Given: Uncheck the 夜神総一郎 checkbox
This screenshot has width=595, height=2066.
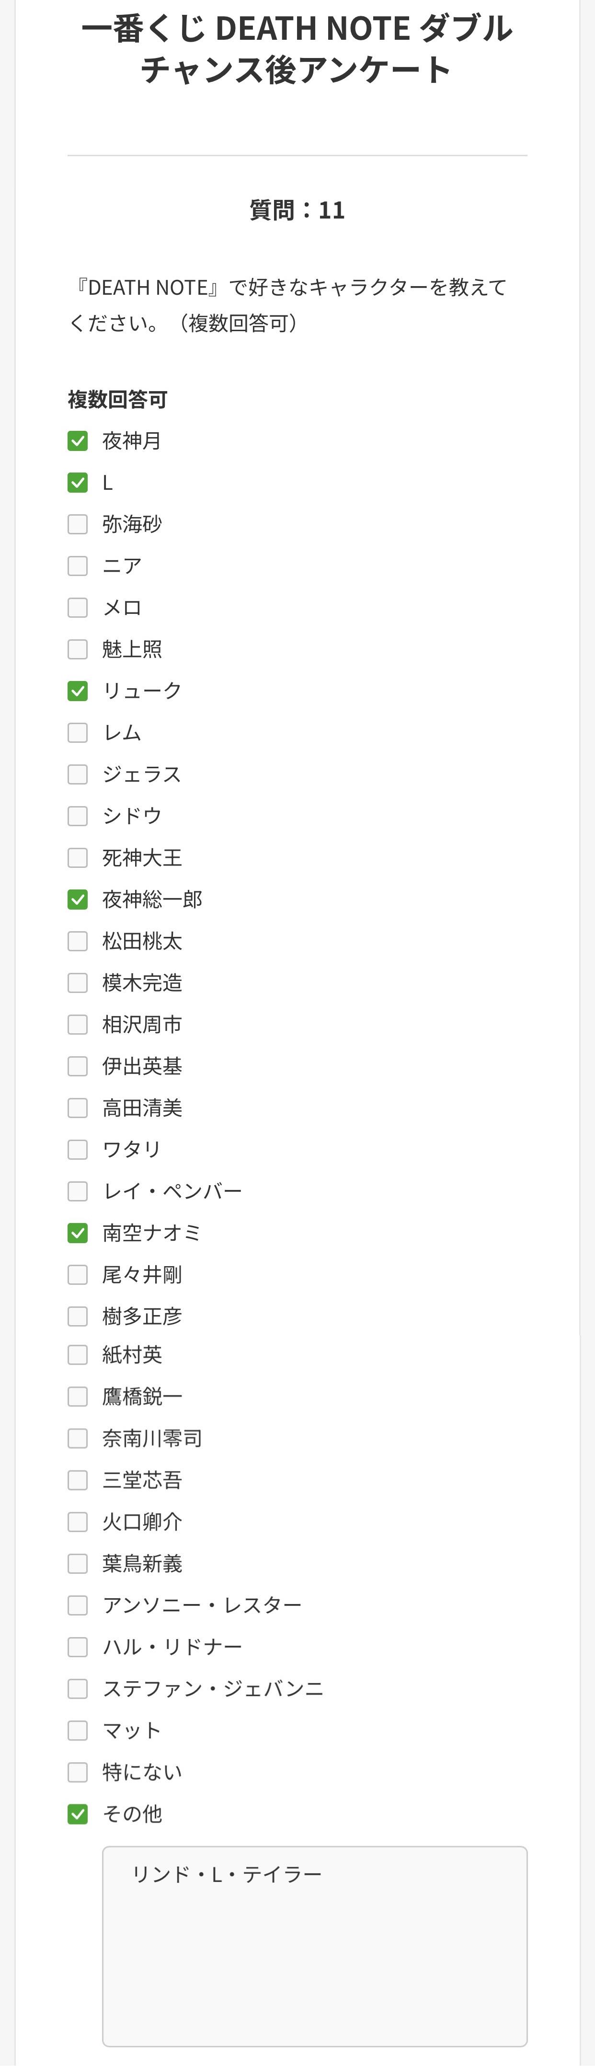Looking at the screenshot, I should point(78,900).
